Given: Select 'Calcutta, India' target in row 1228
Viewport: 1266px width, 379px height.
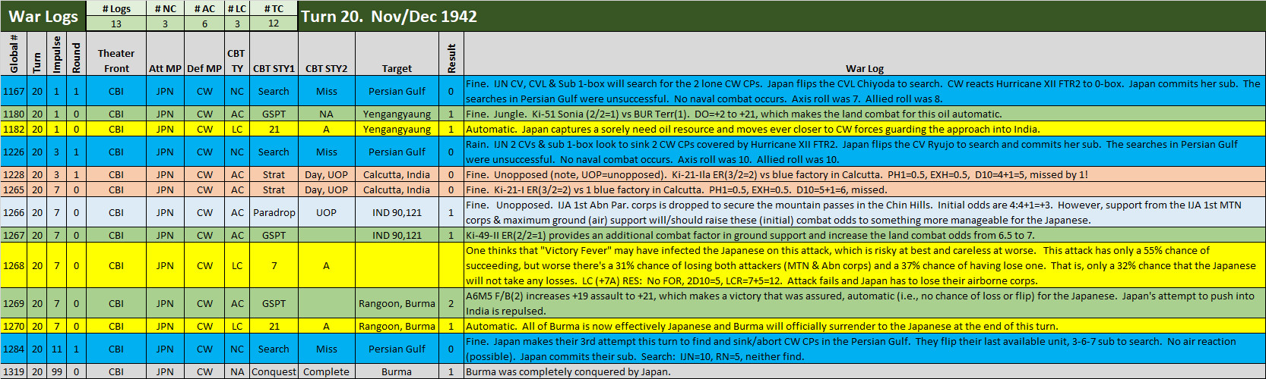Looking at the screenshot, I should (397, 174).
